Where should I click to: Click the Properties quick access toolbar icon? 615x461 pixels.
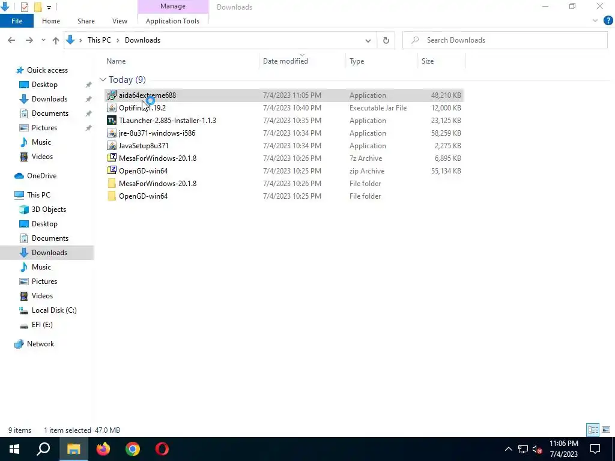(24, 7)
